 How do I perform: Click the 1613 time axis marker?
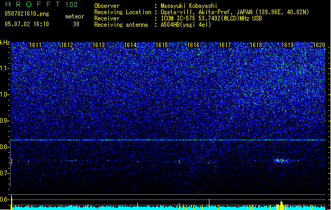tap(98, 45)
